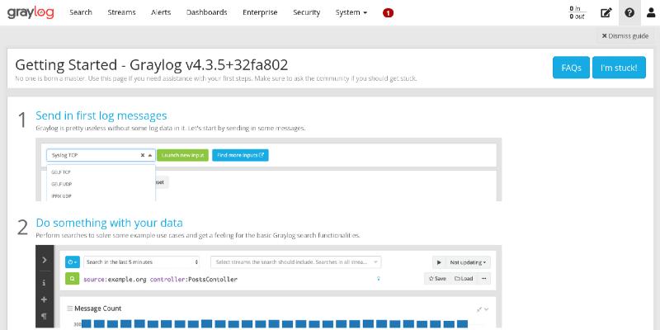Viewport: 660px width, 330px height.
Task: Click the FAQs button
Action: (571, 68)
